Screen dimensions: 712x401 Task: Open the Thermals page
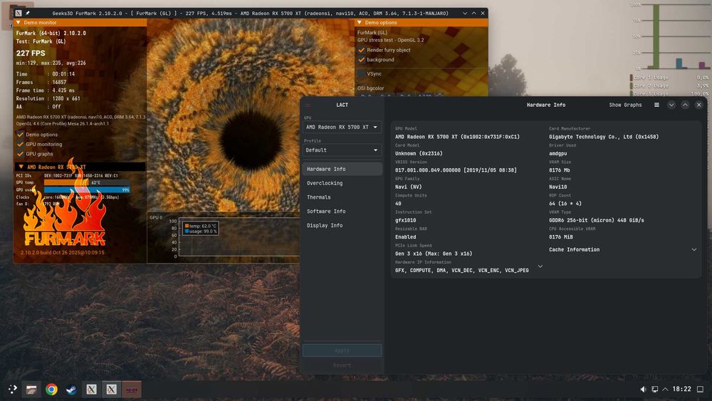[x=342, y=197]
